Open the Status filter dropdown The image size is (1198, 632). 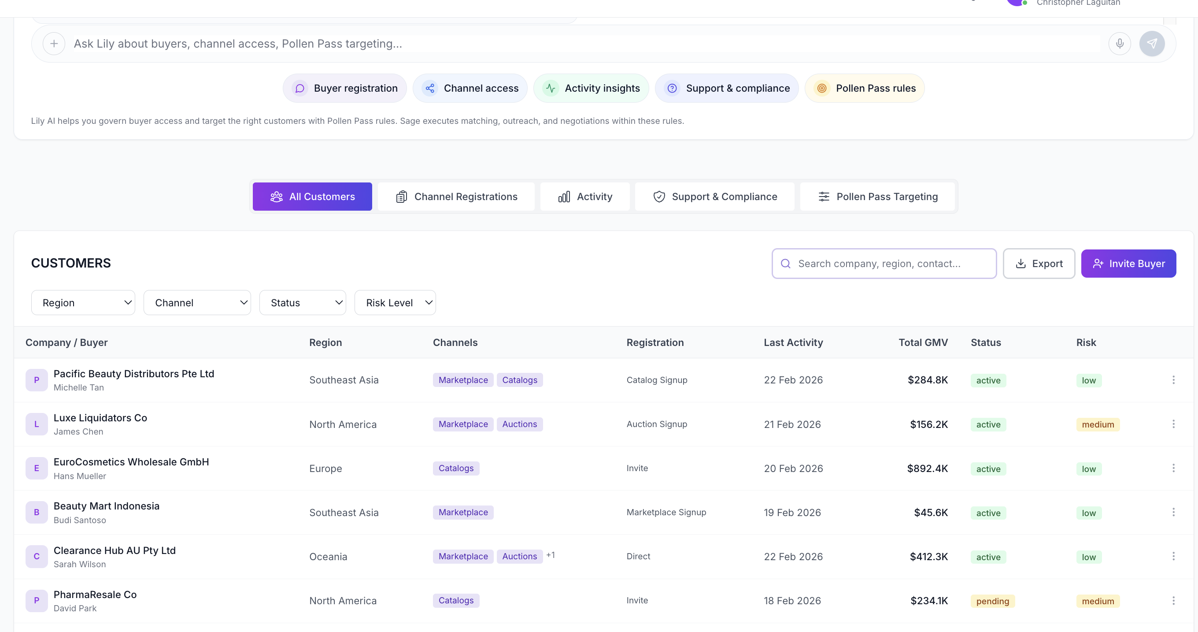(303, 302)
